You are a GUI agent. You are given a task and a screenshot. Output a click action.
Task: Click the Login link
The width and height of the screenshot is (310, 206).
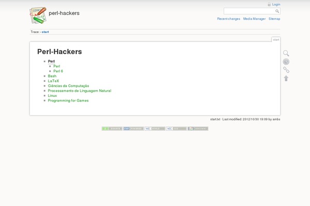point(276,4)
